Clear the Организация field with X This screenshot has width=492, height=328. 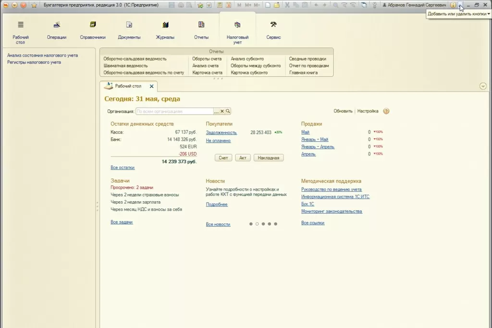tap(222, 111)
